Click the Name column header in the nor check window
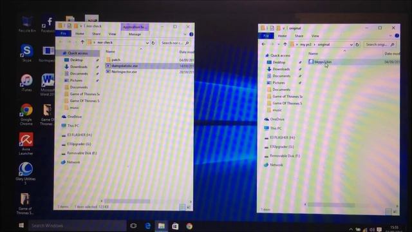The height and width of the screenshot is (232, 412). [x=110, y=52]
